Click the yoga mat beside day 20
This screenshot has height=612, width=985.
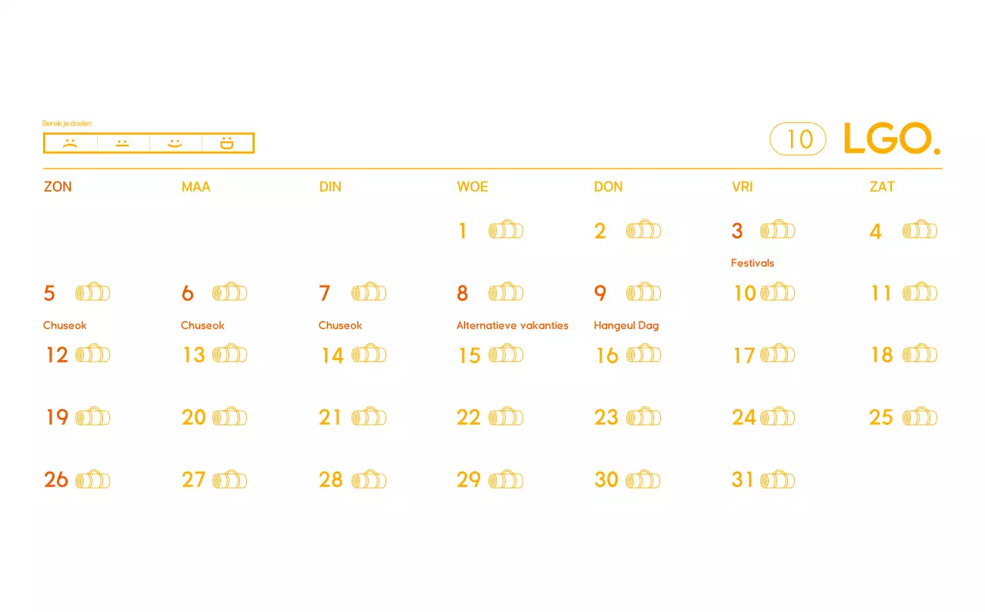pos(229,417)
